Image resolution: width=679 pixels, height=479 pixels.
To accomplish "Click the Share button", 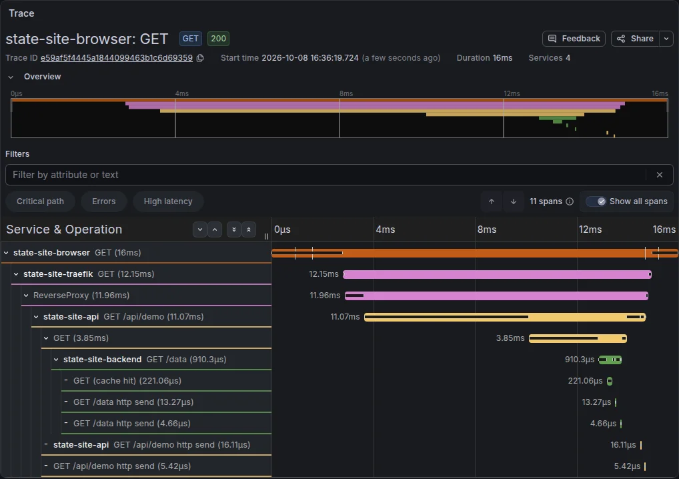I will [x=635, y=39].
